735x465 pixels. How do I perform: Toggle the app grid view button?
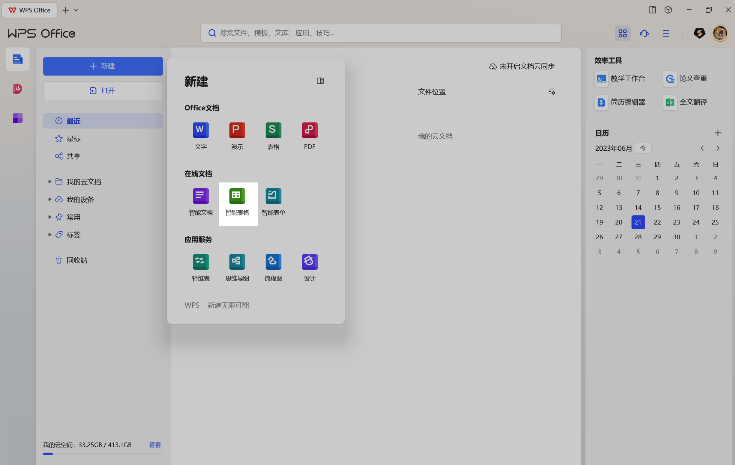tap(622, 33)
